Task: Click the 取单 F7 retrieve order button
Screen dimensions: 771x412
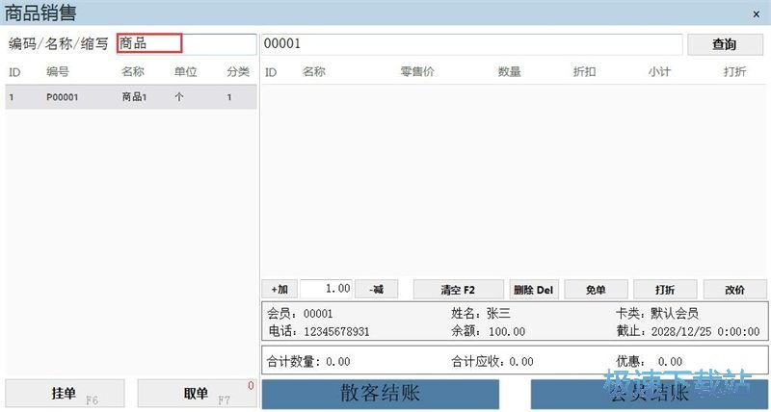Action: click(x=198, y=394)
